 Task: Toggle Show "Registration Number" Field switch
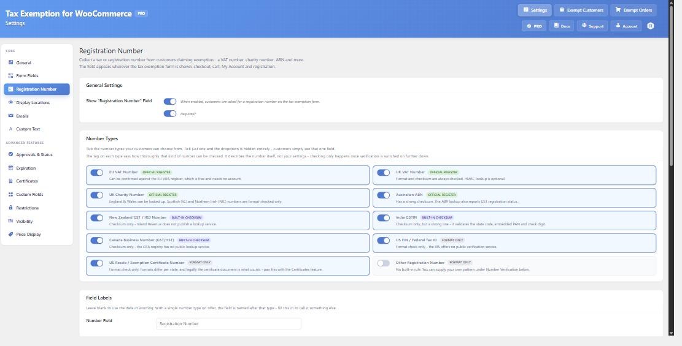pyautogui.click(x=170, y=102)
